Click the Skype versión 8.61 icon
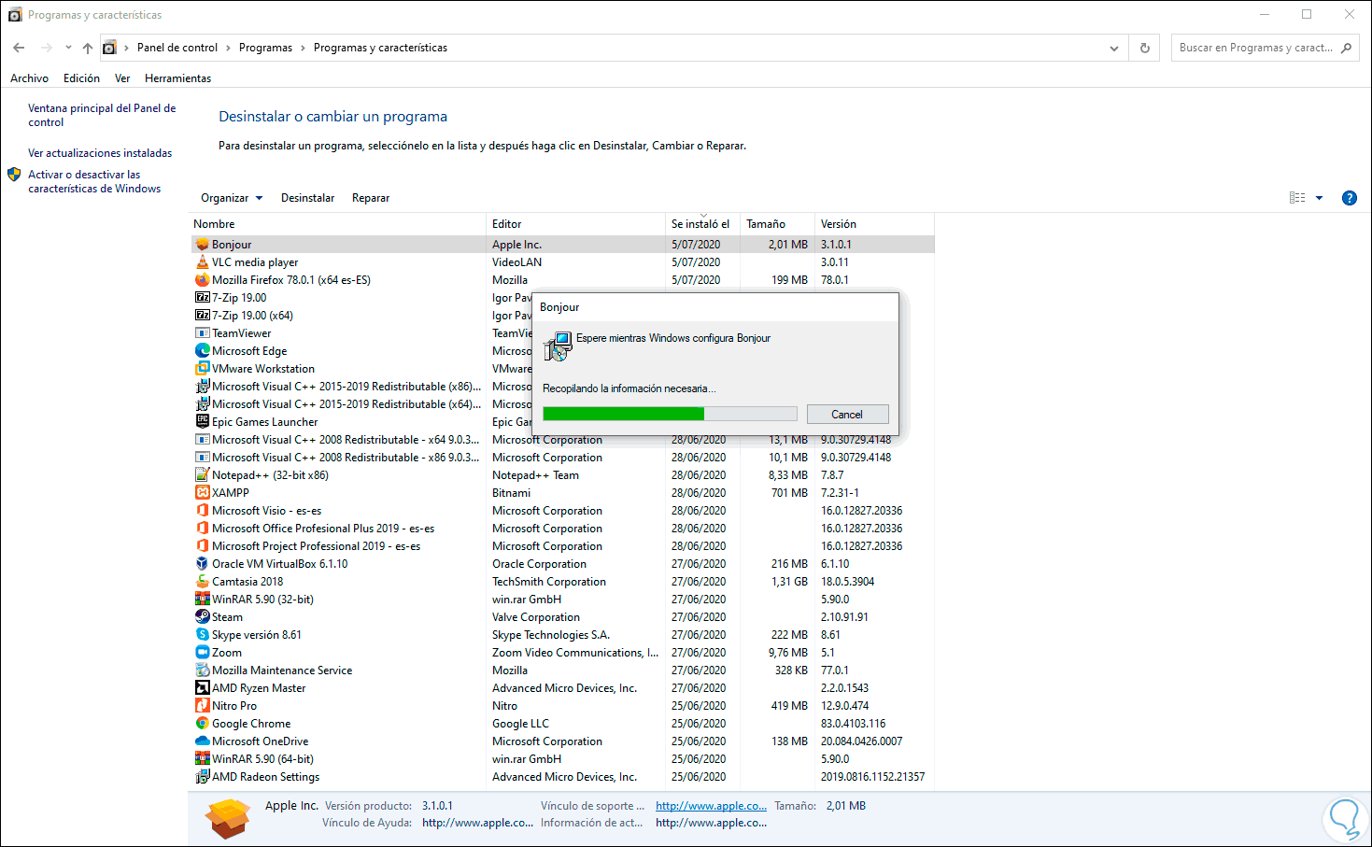 pyautogui.click(x=202, y=635)
